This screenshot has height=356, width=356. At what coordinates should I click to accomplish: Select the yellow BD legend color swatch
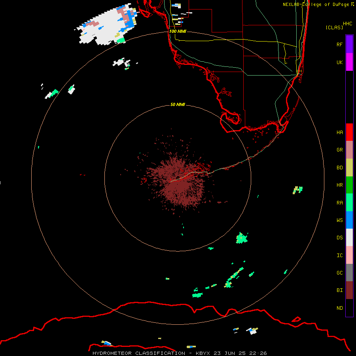[349, 168]
